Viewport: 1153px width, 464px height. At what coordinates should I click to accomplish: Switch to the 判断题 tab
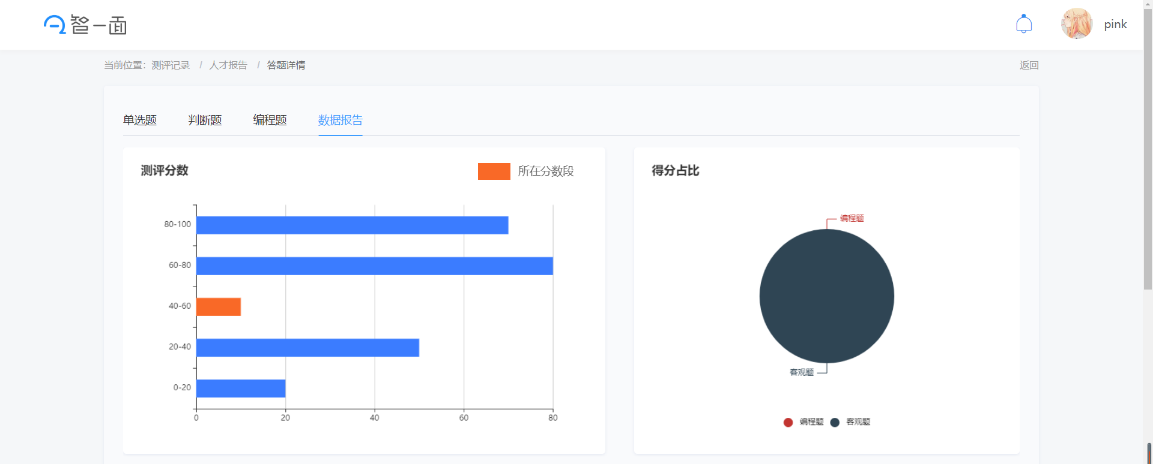coord(205,120)
